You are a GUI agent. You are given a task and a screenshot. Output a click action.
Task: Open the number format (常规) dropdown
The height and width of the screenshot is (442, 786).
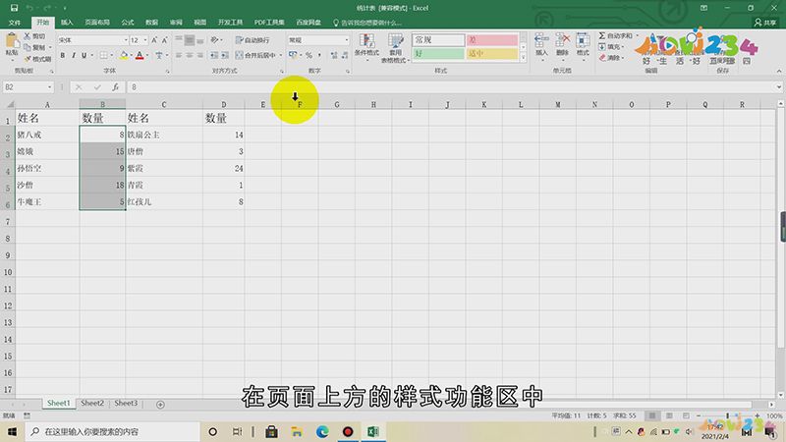[x=347, y=40]
